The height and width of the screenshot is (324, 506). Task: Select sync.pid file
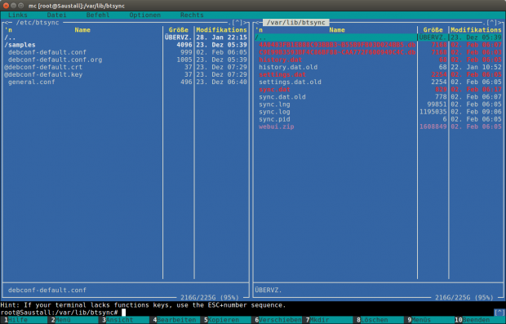click(x=378, y=119)
